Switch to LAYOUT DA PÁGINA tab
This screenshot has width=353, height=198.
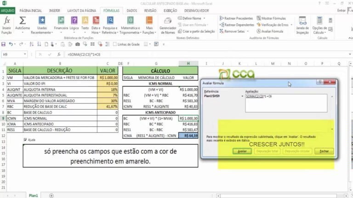[82, 11]
